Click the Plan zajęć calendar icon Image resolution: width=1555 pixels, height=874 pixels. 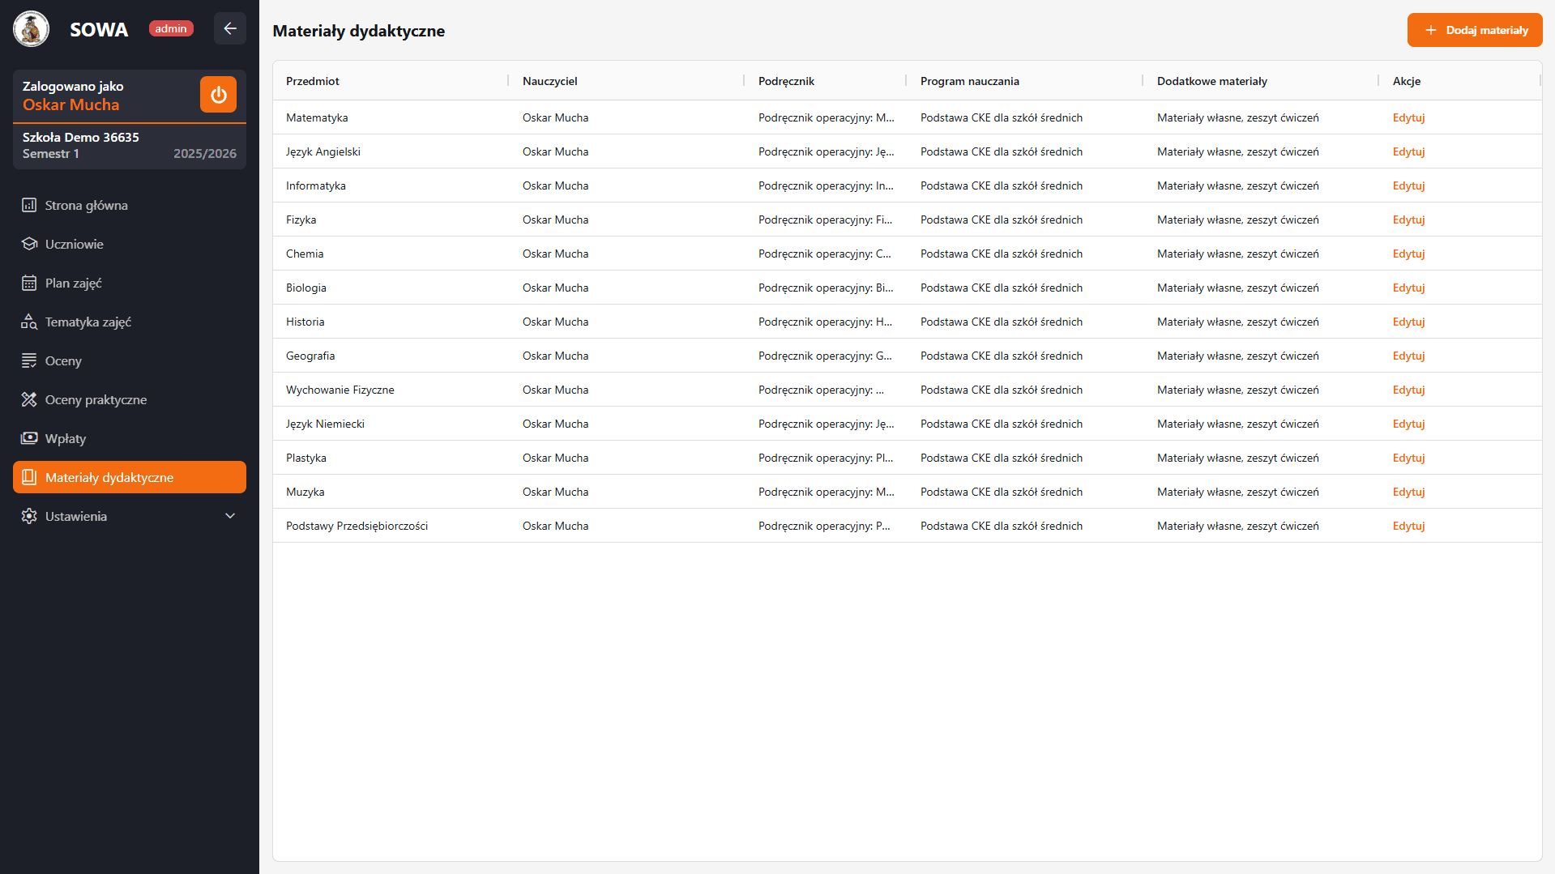coord(29,283)
